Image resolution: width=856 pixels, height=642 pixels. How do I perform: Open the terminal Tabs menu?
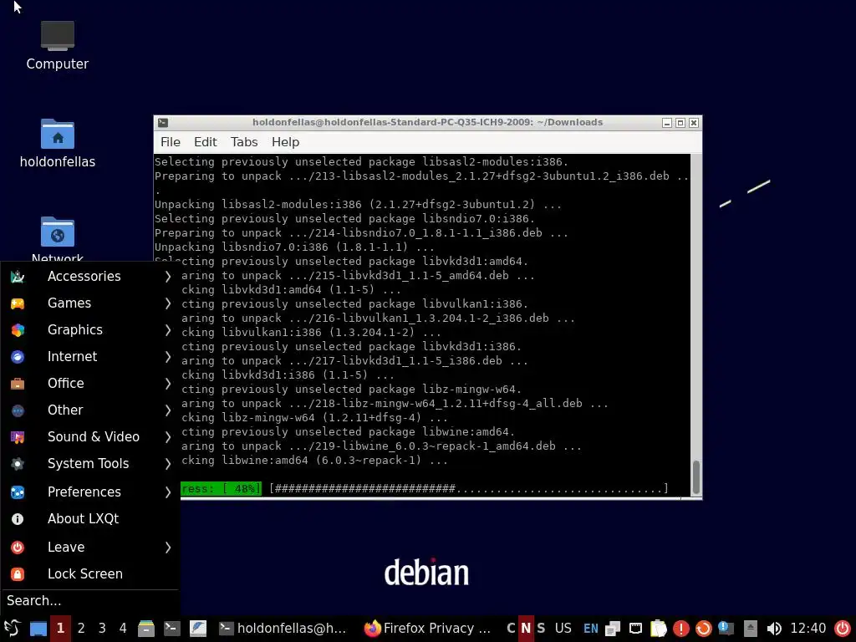coord(244,142)
